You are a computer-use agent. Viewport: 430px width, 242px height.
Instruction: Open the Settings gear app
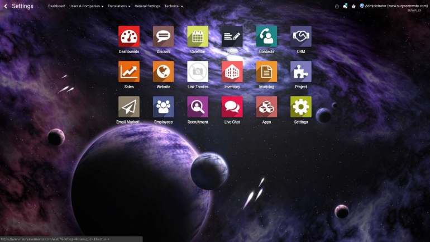point(301,107)
